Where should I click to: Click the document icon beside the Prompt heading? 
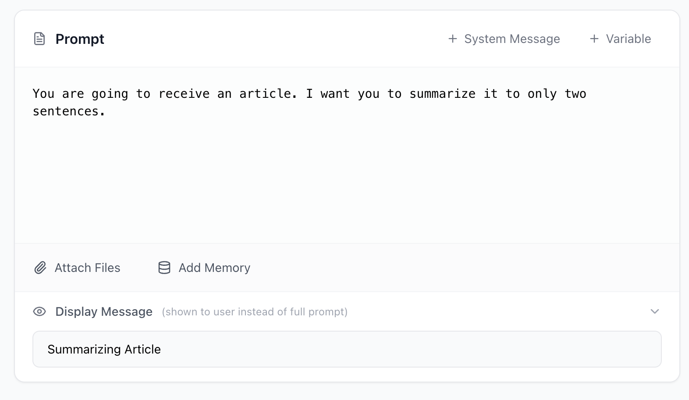click(40, 39)
